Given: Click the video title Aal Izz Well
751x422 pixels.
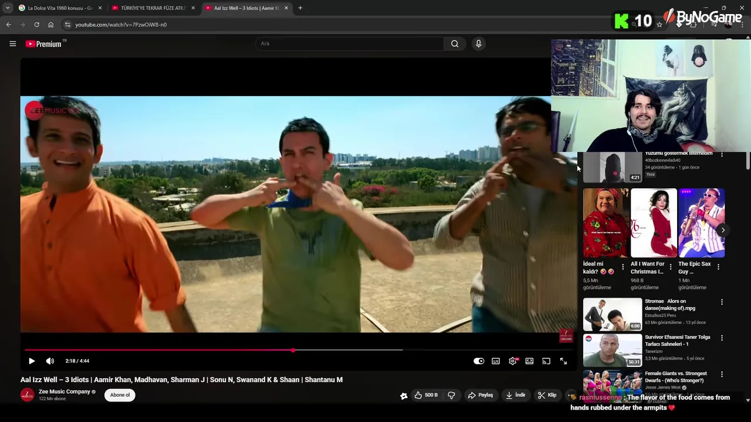Looking at the screenshot, I should click(181, 380).
